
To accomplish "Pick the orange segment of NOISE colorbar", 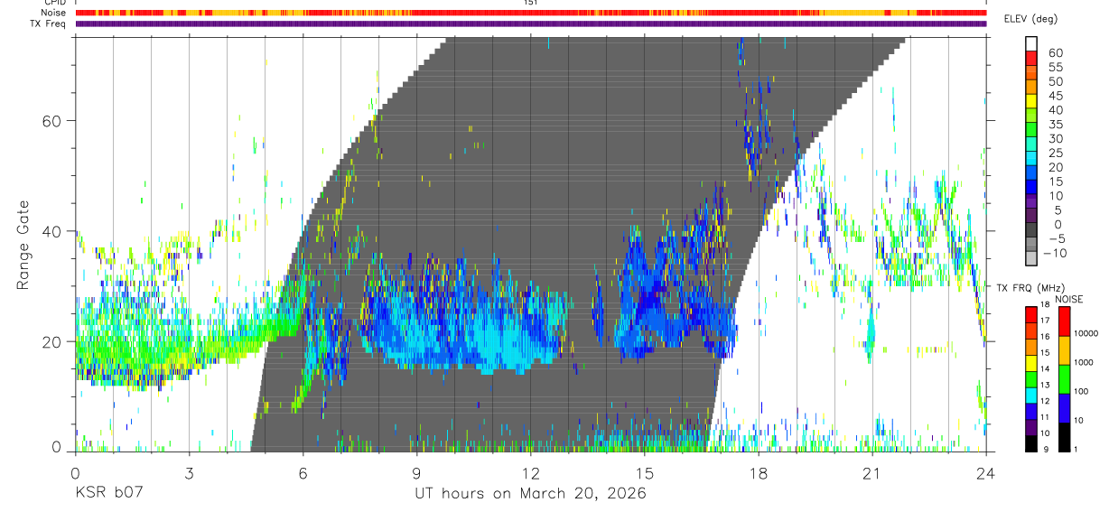I will pyautogui.click(x=1064, y=350).
